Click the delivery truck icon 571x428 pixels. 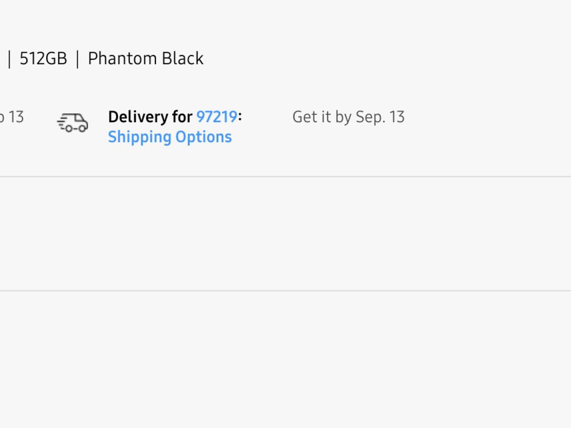[x=73, y=123]
